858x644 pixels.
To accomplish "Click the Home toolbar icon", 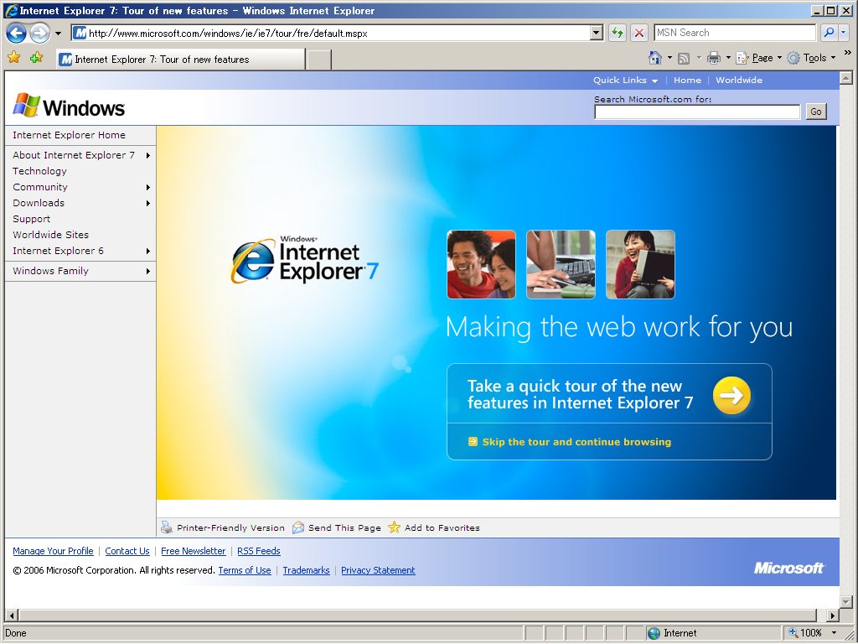I will click(x=655, y=58).
